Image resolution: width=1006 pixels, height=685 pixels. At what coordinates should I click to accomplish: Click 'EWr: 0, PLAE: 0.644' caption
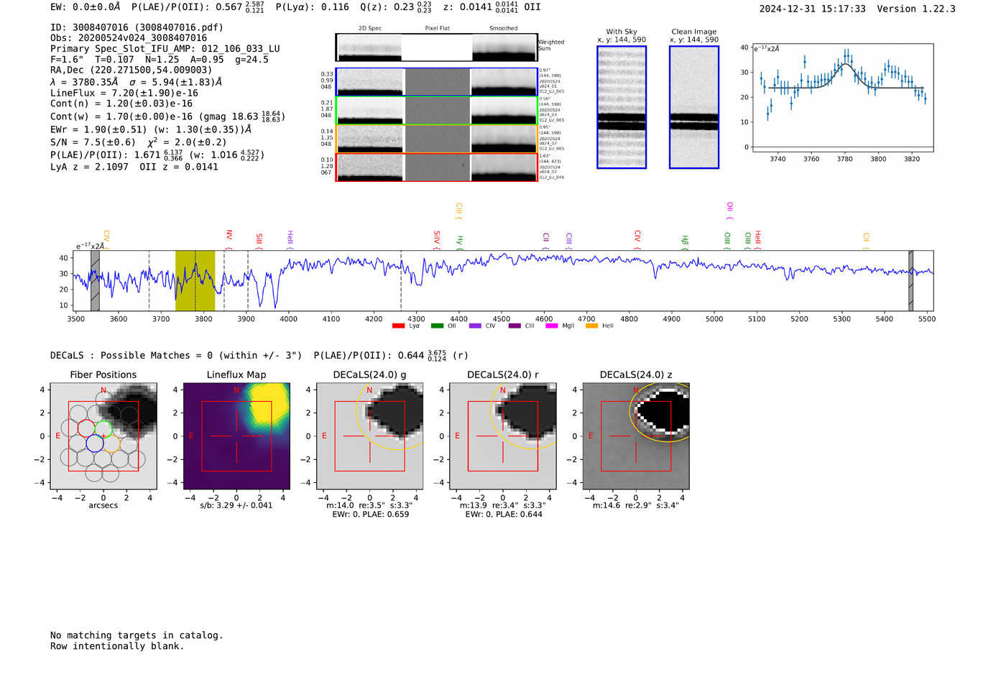pyautogui.click(x=504, y=514)
